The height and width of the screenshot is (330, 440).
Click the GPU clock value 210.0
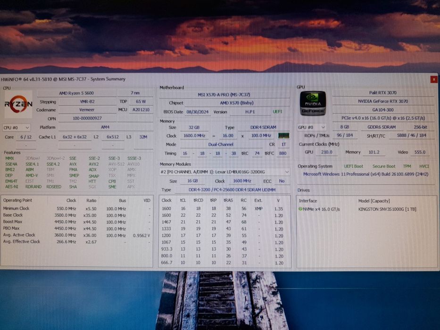(326, 152)
